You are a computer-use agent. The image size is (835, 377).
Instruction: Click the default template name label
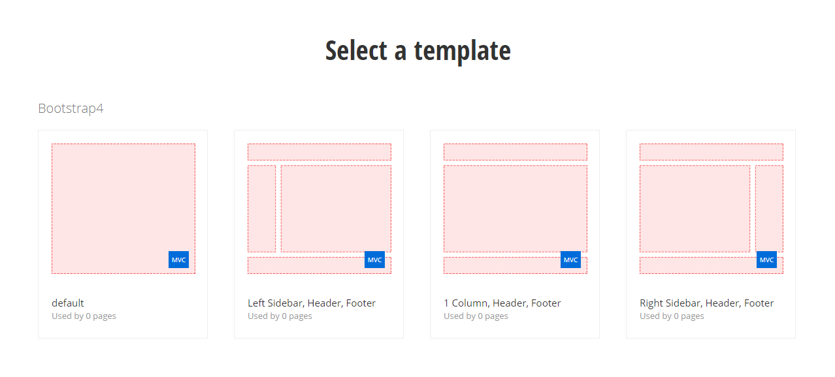click(x=68, y=303)
